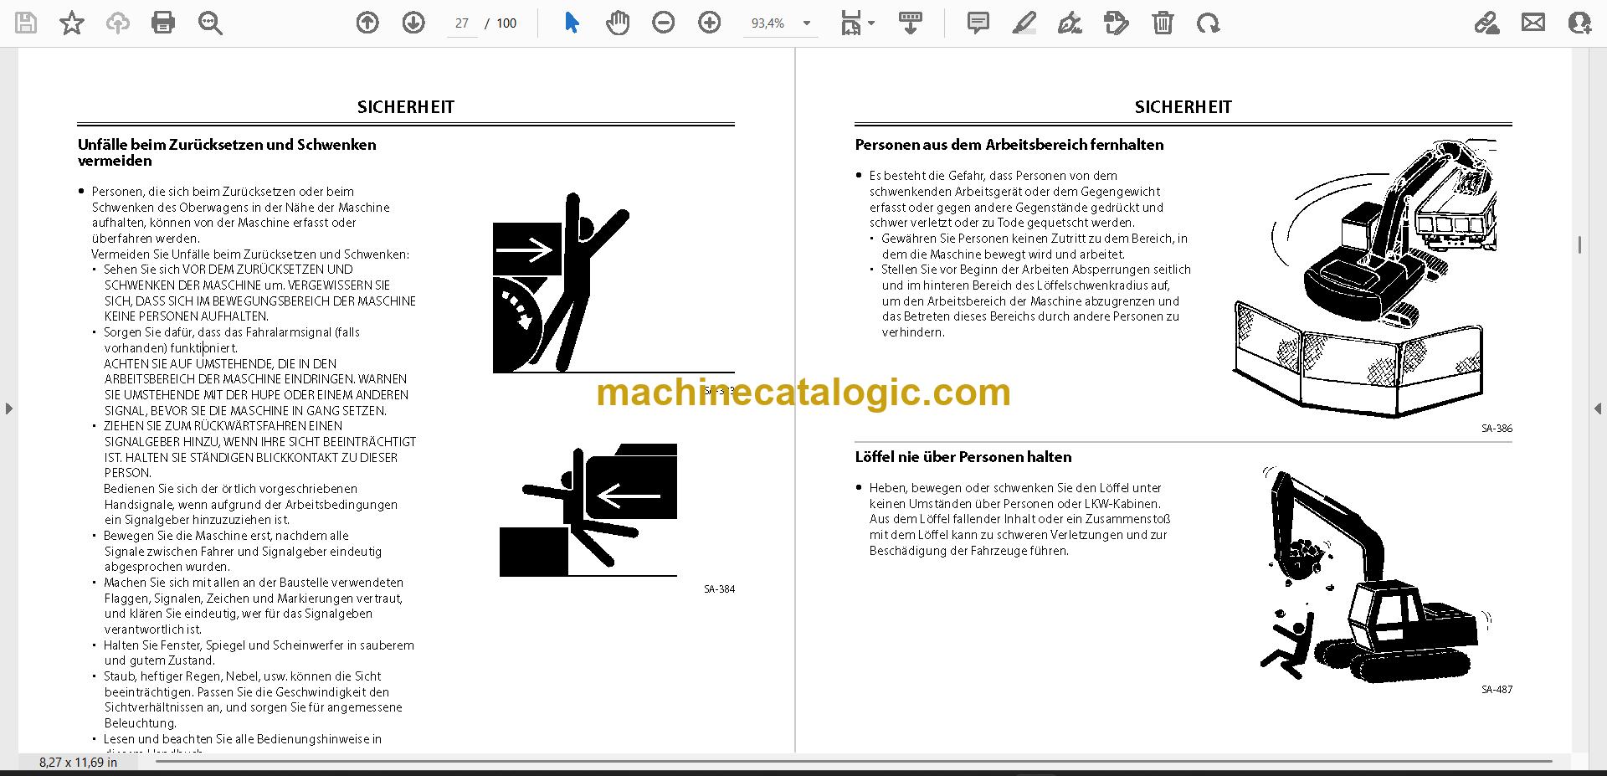Bookmark the document with the star icon
This screenshot has width=1607, height=776.
coord(72,23)
